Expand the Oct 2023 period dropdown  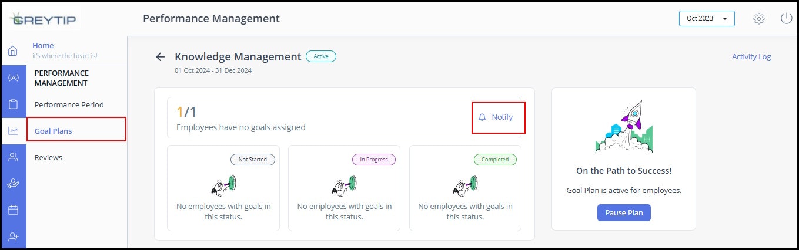706,19
